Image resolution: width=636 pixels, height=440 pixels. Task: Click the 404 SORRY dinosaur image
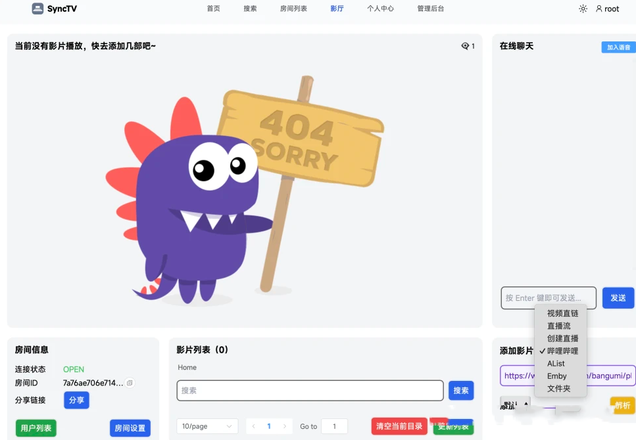click(x=245, y=190)
